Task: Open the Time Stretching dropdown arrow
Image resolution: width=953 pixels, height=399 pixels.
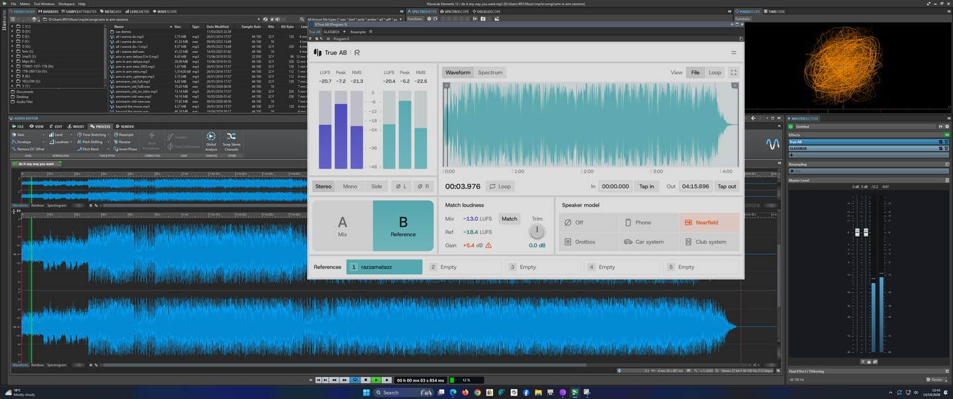Action: (x=110, y=135)
